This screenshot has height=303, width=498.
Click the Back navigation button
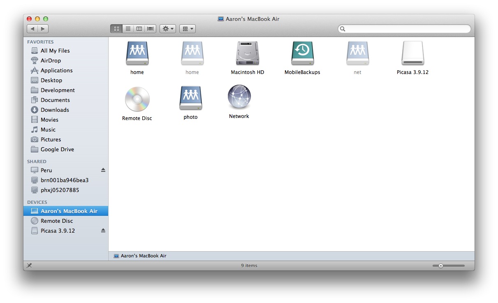point(32,29)
